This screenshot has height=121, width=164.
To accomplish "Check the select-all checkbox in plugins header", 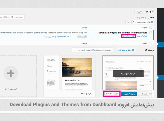I will (151, 27).
